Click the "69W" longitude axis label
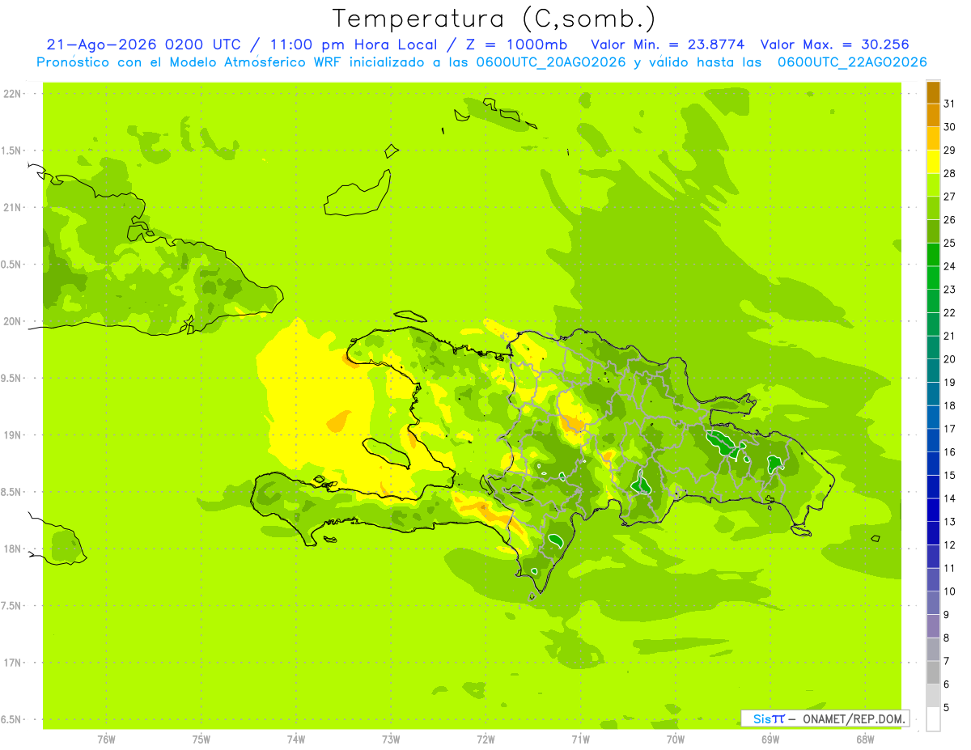 (x=770, y=739)
